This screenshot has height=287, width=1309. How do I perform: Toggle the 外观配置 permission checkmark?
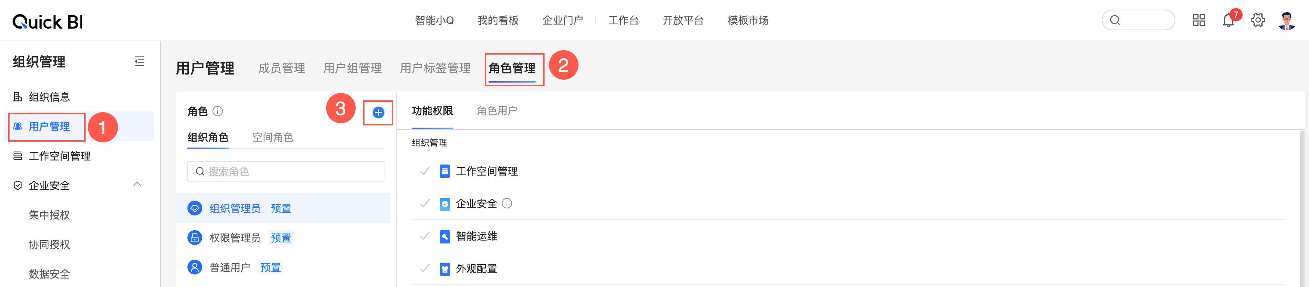[x=425, y=269]
